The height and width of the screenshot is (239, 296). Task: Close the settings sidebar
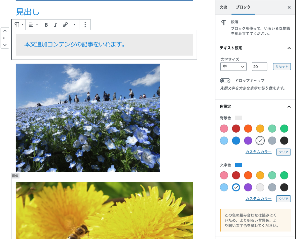289,8
